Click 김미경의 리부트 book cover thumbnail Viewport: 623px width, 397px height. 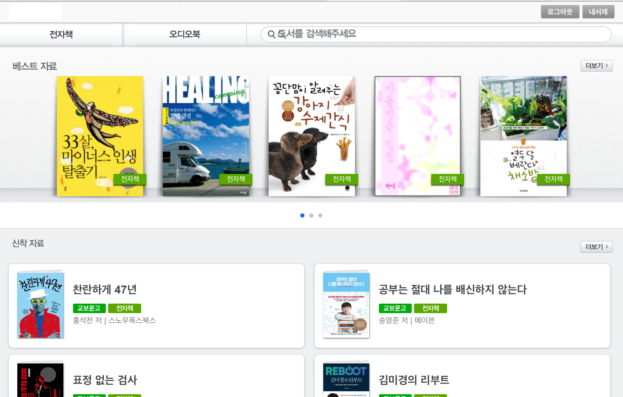click(346, 380)
